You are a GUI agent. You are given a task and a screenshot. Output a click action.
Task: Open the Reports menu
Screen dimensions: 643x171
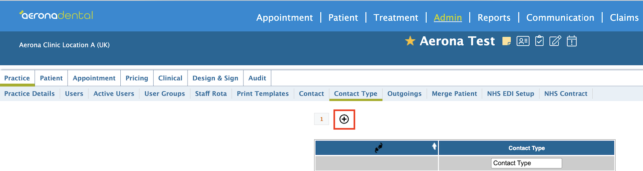pos(494,17)
